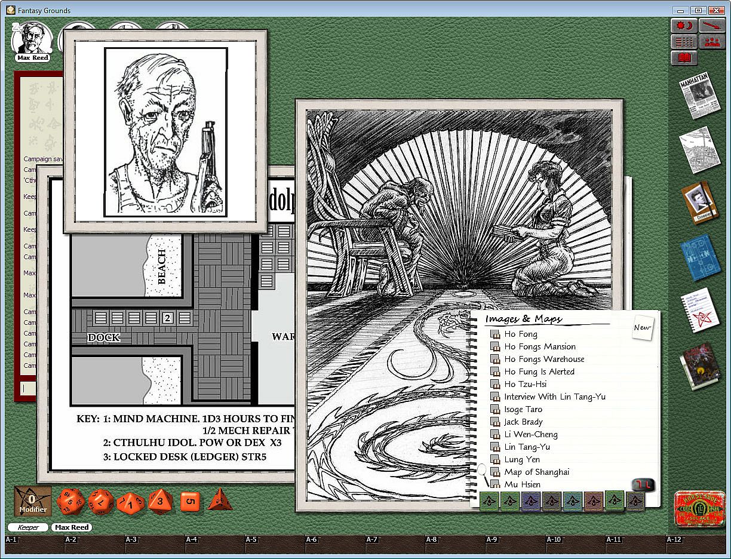The height and width of the screenshot is (559, 731).
Task: Select Max Reed as speaker identity
Action: point(72,527)
